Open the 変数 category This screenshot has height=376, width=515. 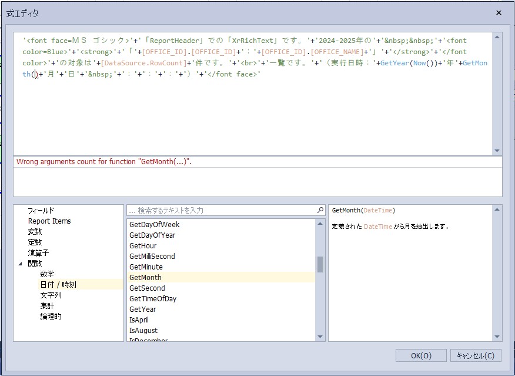point(35,232)
